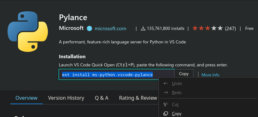Click the first rating star
This screenshot has width=258, height=117.
(195, 28)
